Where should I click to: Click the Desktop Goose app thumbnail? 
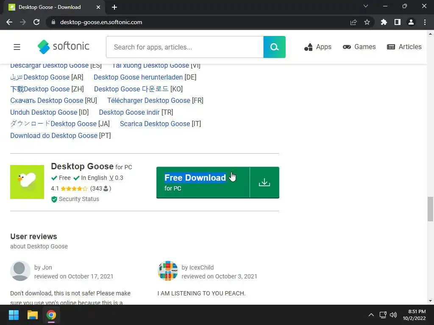[x=27, y=182]
